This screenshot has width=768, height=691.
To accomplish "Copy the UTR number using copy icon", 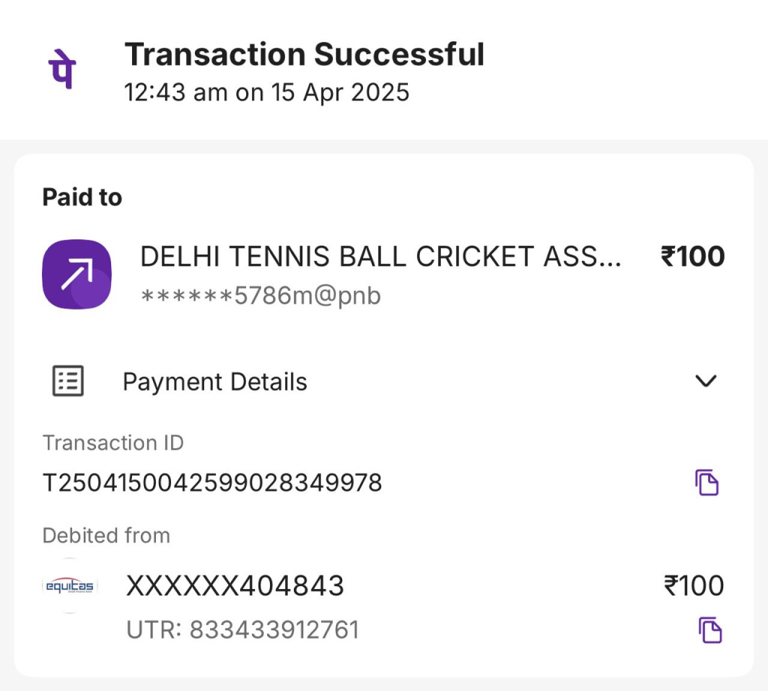I will pos(709,629).
